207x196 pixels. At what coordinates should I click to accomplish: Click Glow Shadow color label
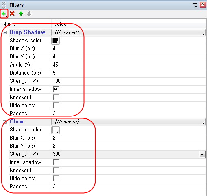click(26, 130)
